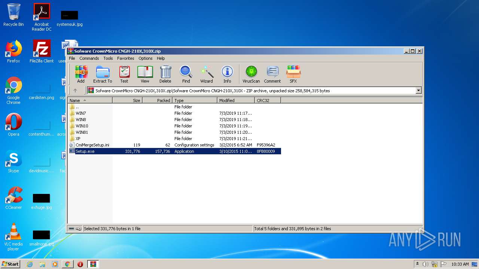Open Opera desktop shortcut
Image resolution: width=479 pixels, height=269 pixels.
pyautogui.click(x=13, y=125)
